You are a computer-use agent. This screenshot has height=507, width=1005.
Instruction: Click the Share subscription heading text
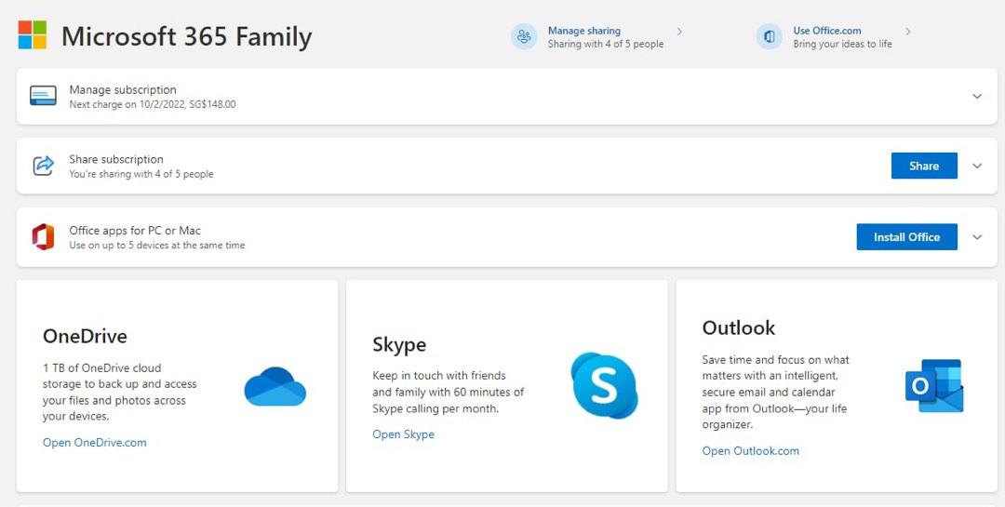(116, 159)
